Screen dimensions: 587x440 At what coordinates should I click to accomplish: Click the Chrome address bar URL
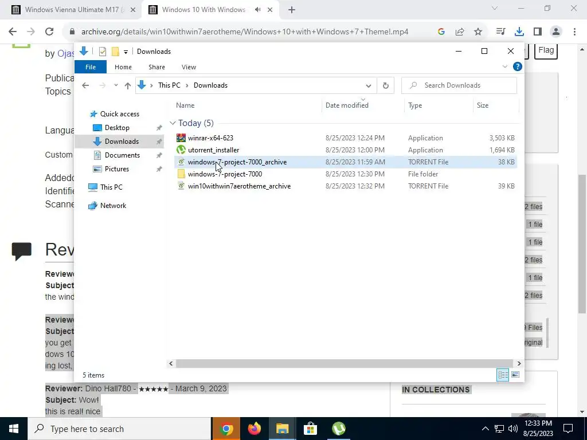pyautogui.click(x=245, y=32)
